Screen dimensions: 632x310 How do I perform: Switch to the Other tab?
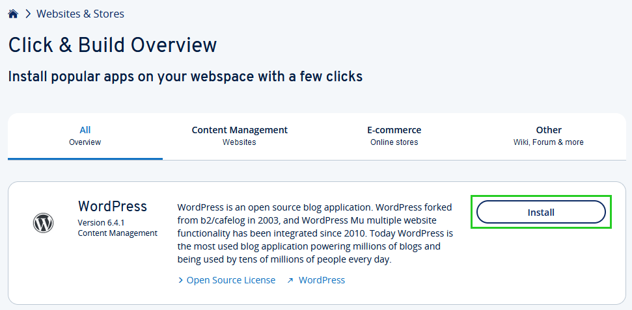pyautogui.click(x=548, y=136)
